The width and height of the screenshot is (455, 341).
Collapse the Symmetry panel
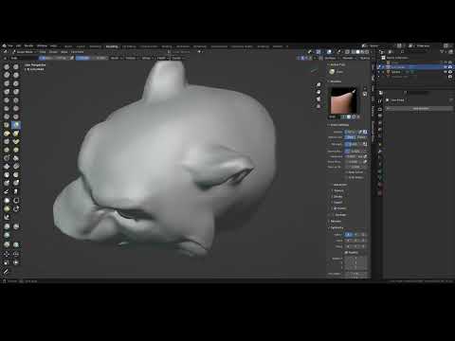tap(329, 227)
